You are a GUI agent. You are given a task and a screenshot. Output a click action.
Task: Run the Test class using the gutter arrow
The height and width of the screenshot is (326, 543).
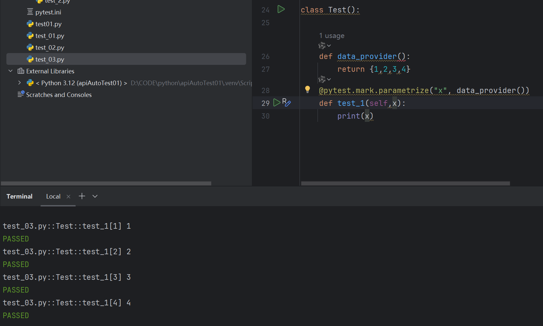[281, 9]
